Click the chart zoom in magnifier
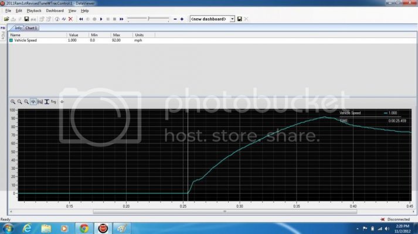 (13, 102)
